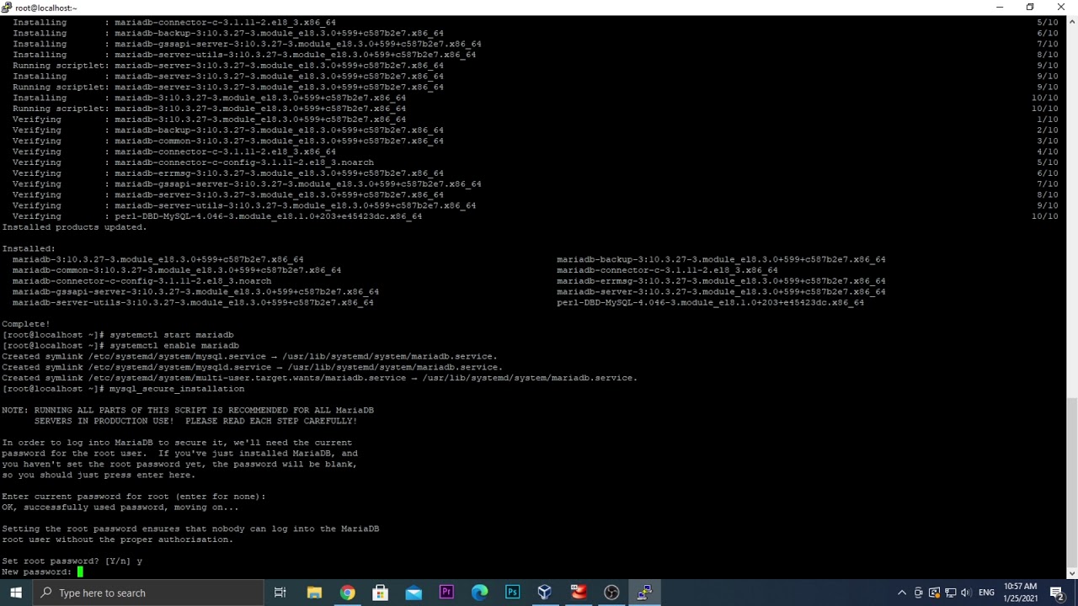Click the symlink line for mysql.service
Image resolution: width=1078 pixels, height=606 pixels.
click(249, 357)
